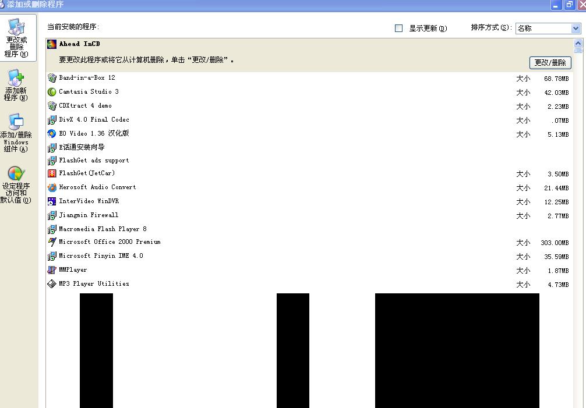The width and height of the screenshot is (586, 408).
Task: Select CDXtract 4 demo entry
Action: tap(309, 106)
